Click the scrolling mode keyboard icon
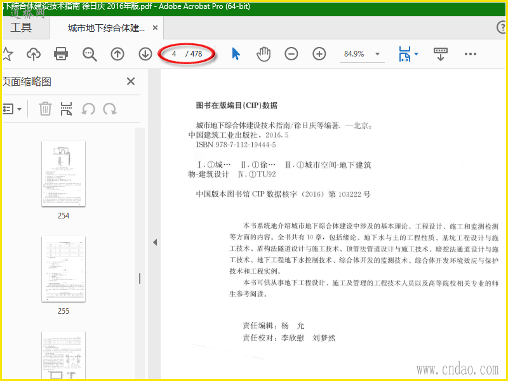Screen dimensions: 508x381 [x=440, y=54]
